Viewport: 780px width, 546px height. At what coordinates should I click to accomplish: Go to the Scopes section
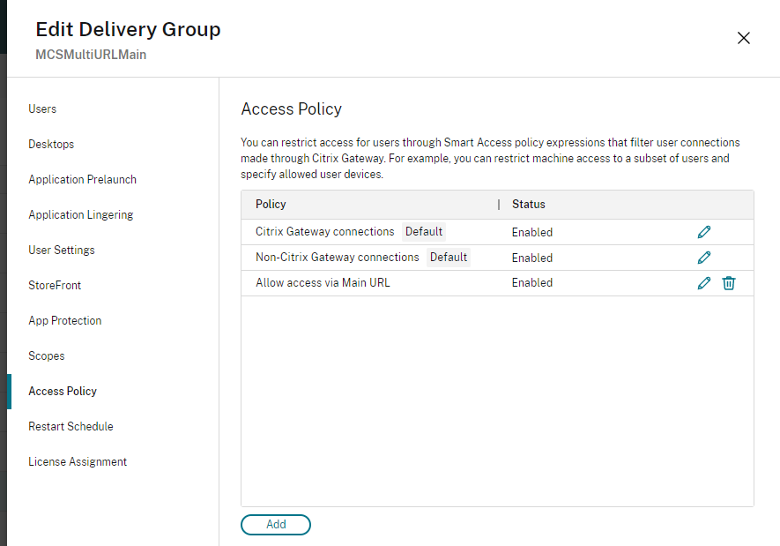[x=47, y=355]
